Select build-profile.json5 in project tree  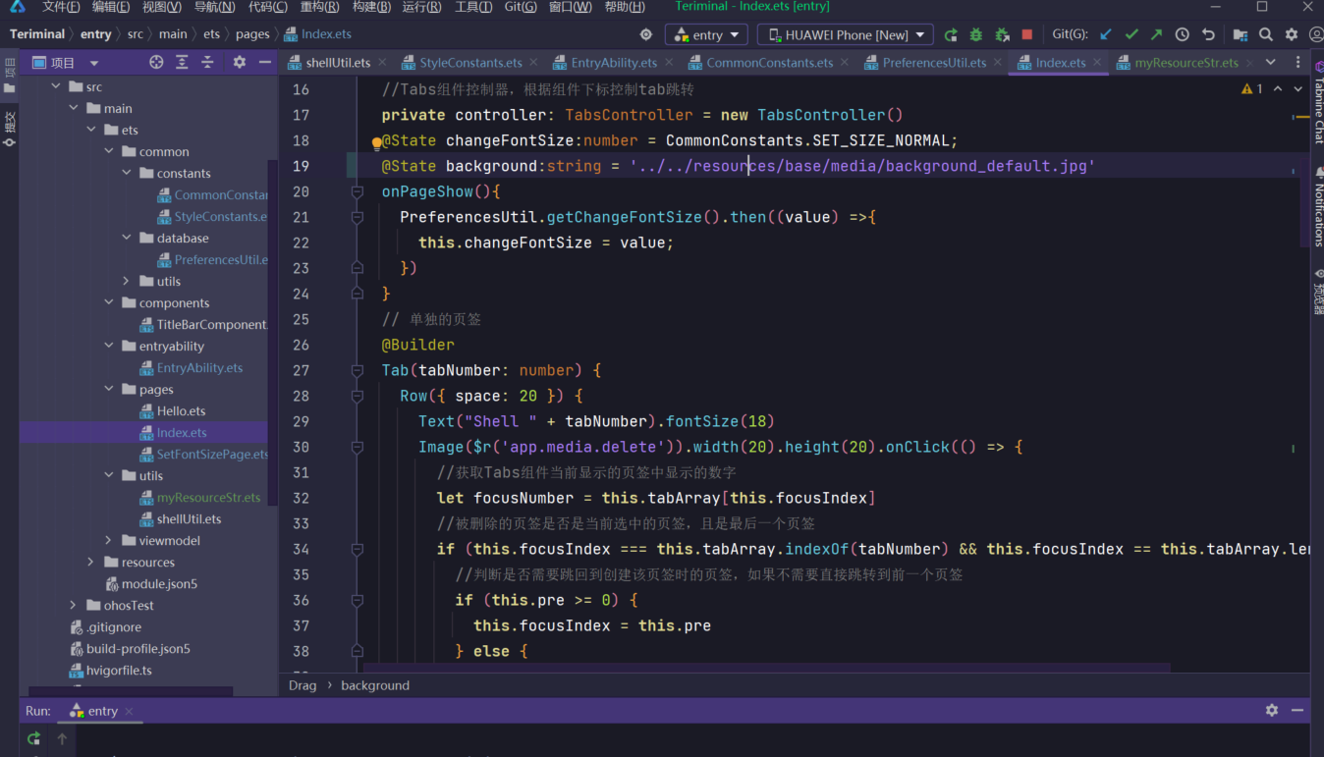138,648
